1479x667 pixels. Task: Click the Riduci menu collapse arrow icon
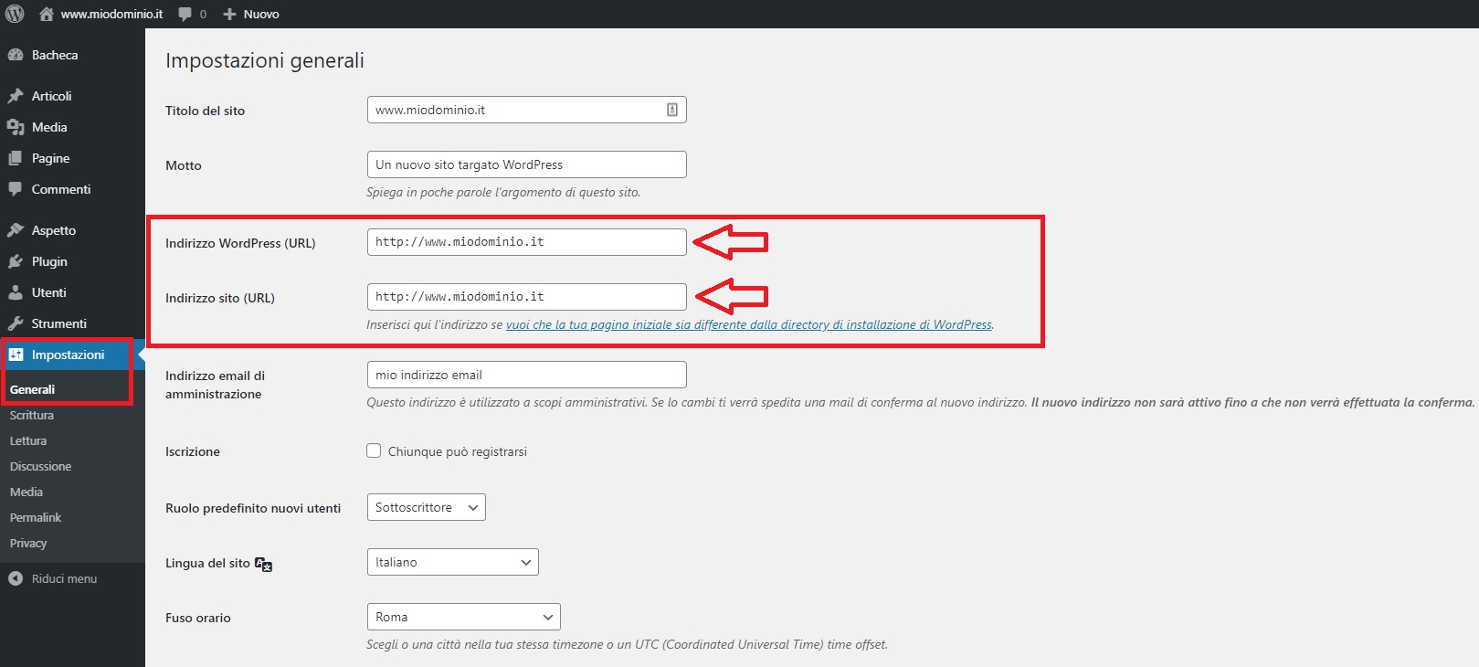click(16, 578)
